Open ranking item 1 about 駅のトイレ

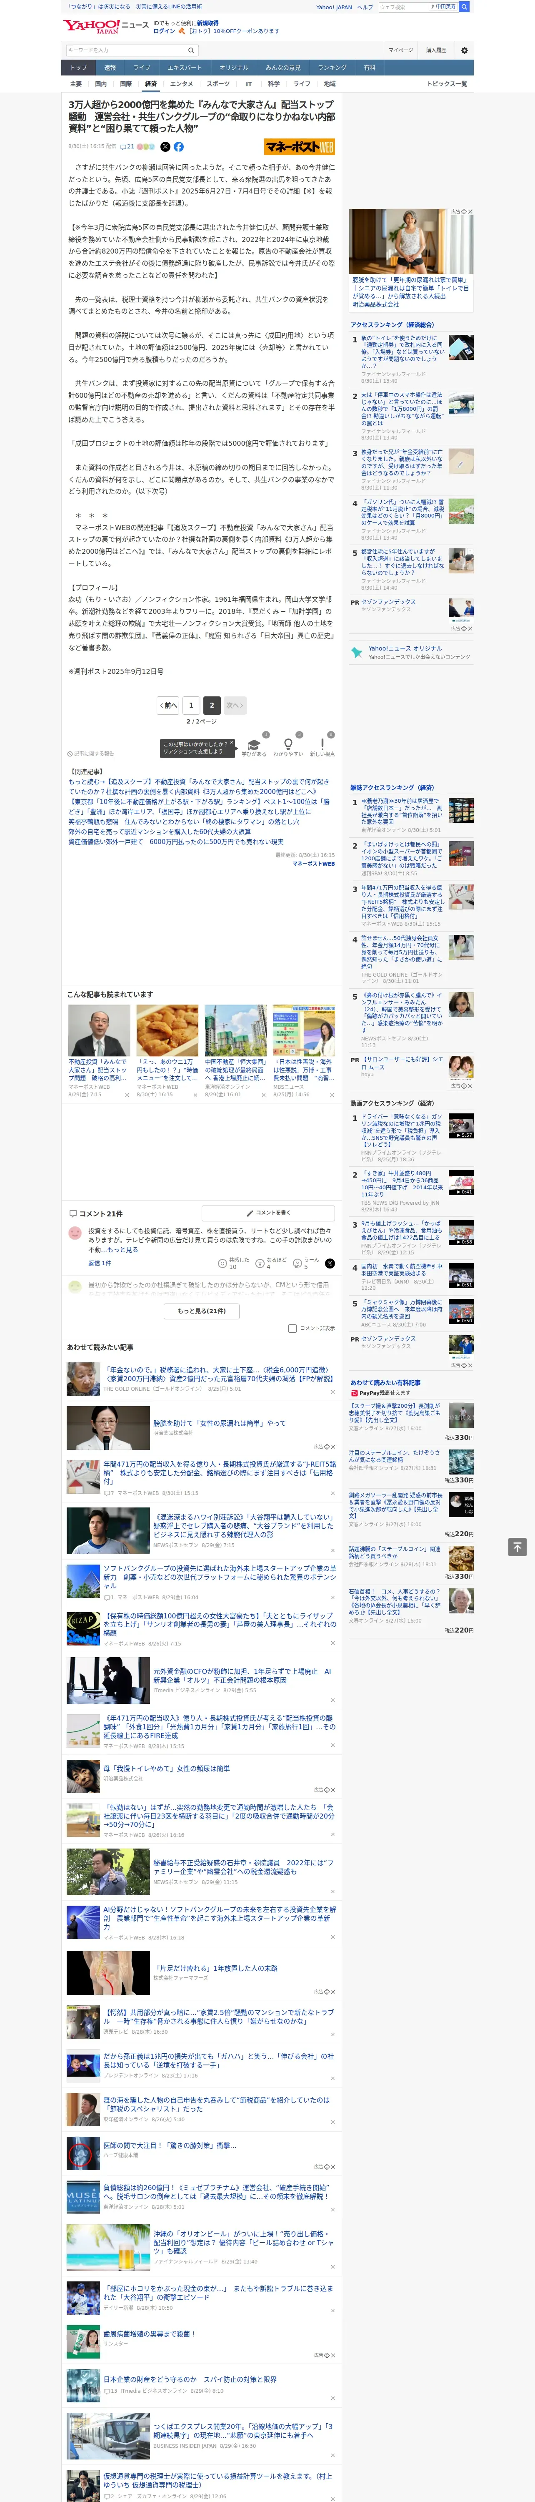click(402, 352)
